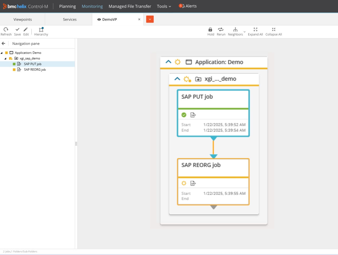Click the orange tab dropdown button

(150, 19)
